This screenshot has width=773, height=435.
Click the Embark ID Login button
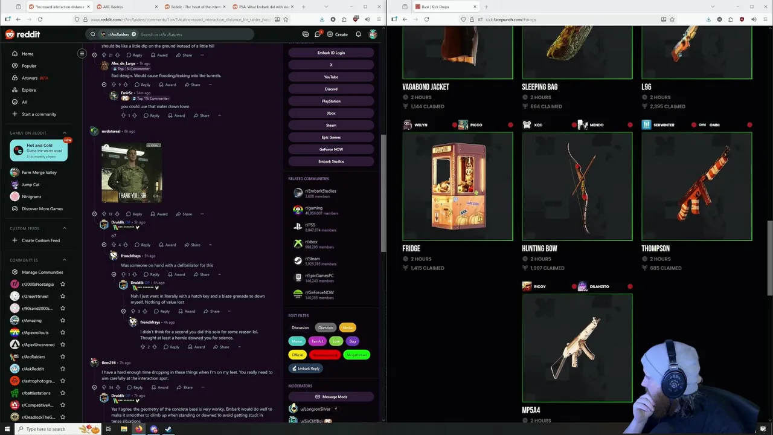pyautogui.click(x=331, y=53)
